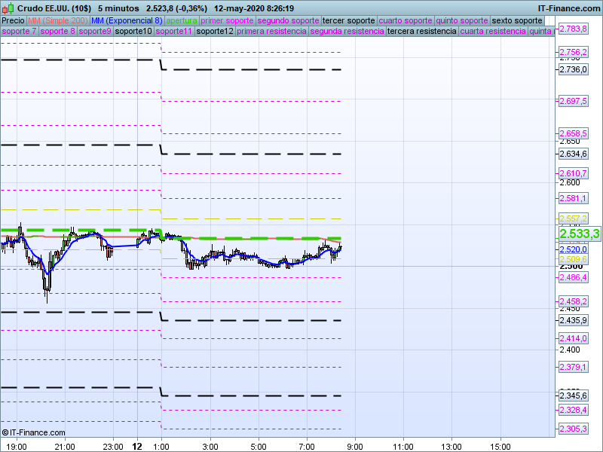The image size is (603, 452).
Task: Select the 2.520,0 blue price tag
Action: point(573,249)
